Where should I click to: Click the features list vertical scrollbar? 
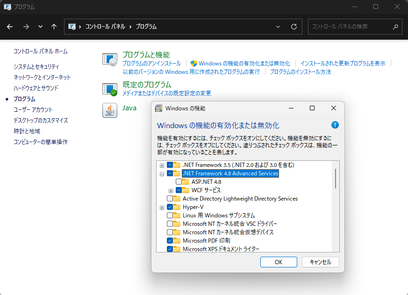tap(336, 178)
